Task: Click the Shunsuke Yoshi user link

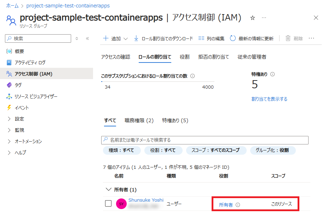Action: pyautogui.click(x=146, y=200)
